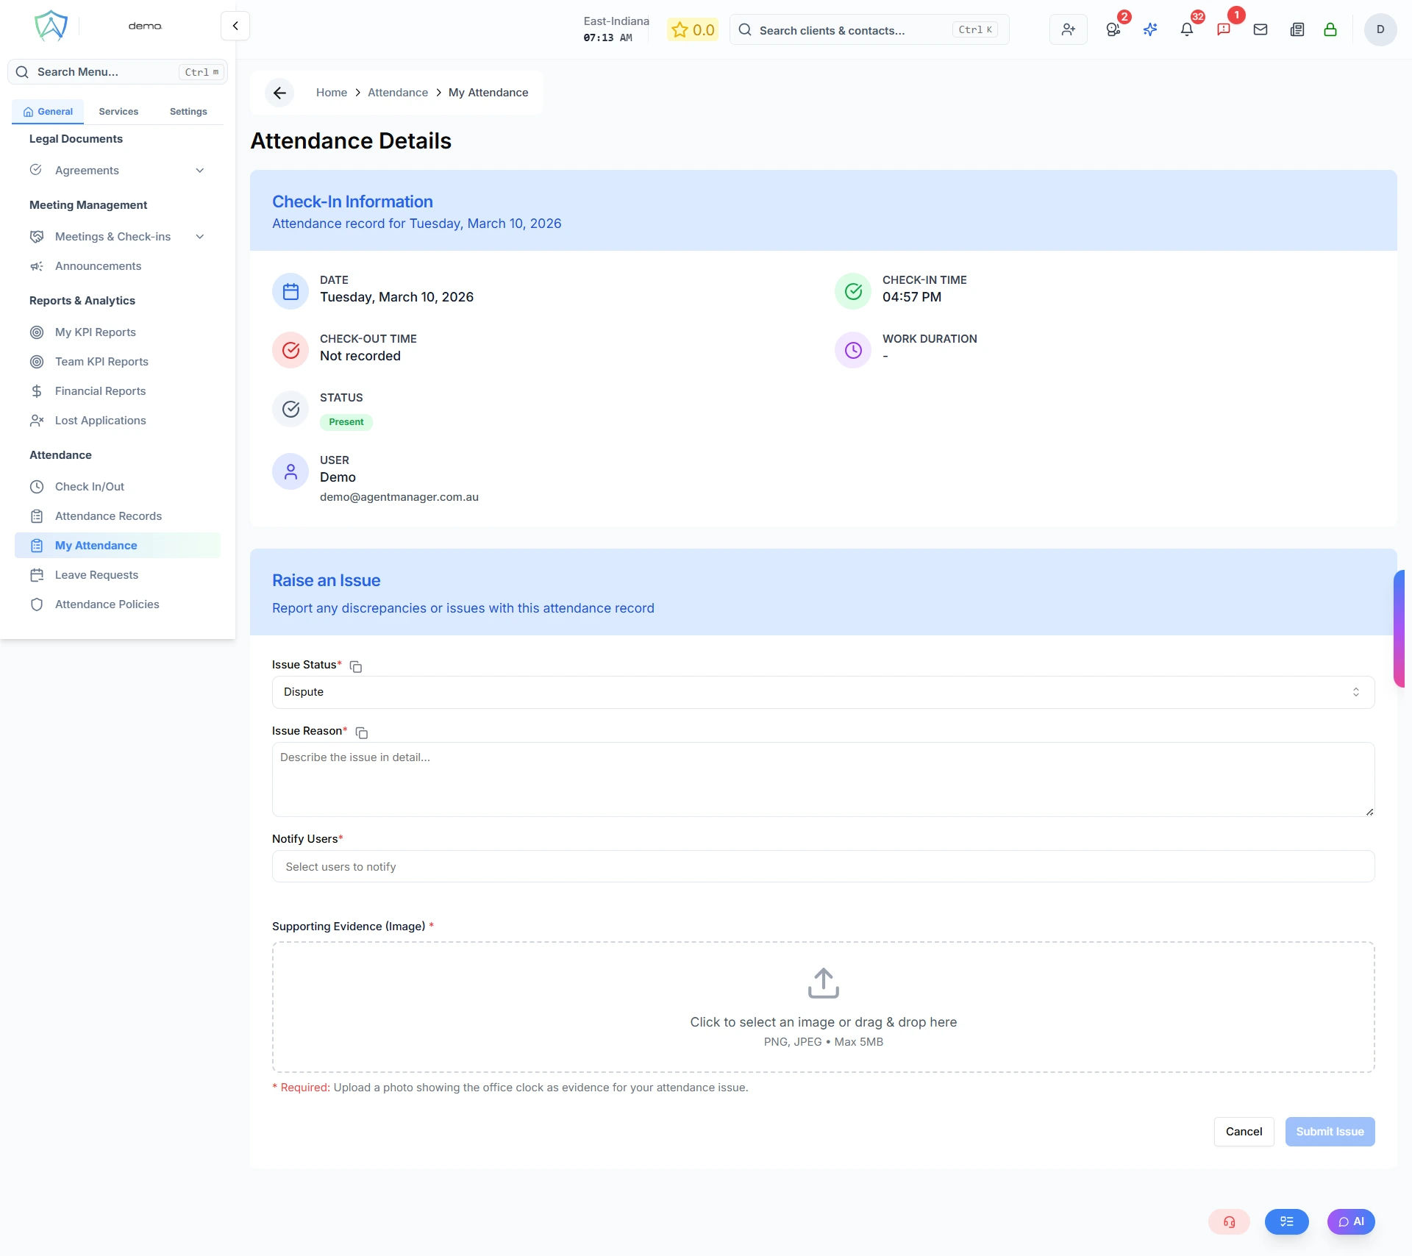Collapse the sidebar with the chevron button
This screenshot has width=1412, height=1256.
point(235,26)
